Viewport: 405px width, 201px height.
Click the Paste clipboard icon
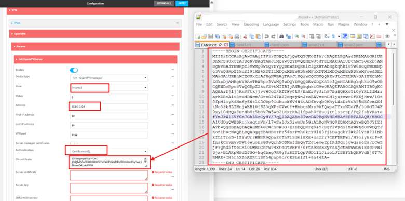(x=258, y=36)
